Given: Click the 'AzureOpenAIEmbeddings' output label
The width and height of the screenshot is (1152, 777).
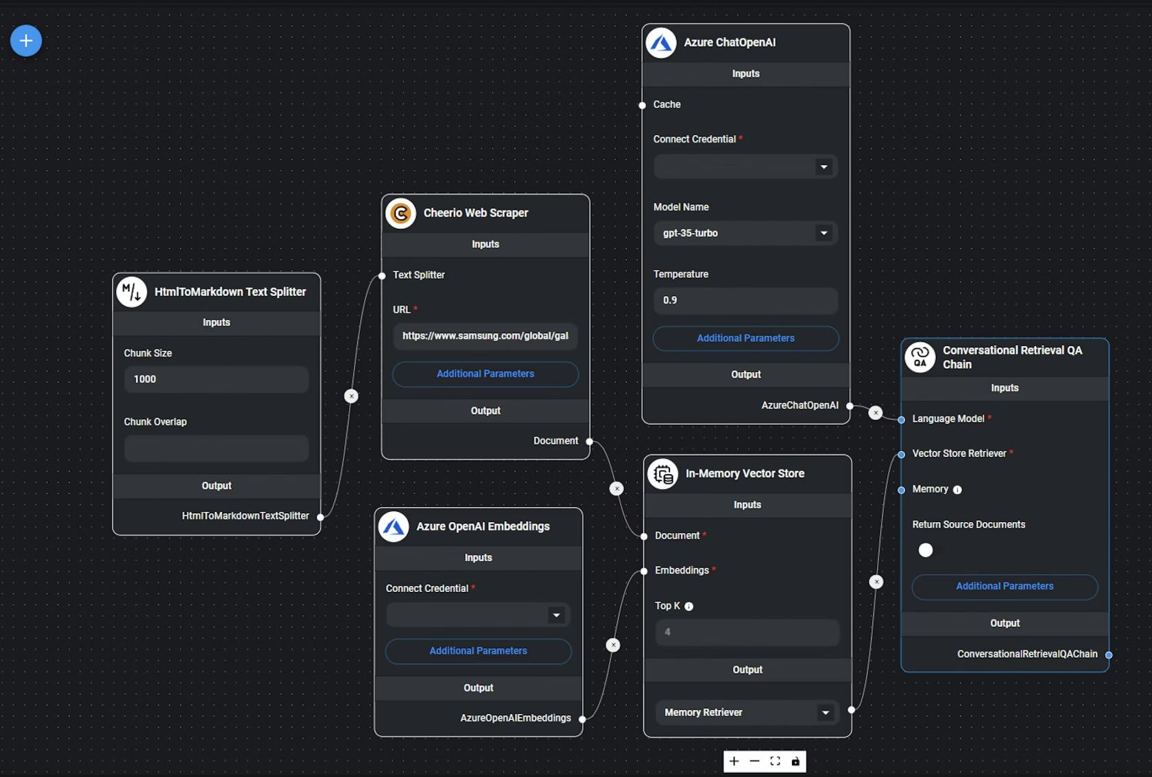Looking at the screenshot, I should click(515, 718).
